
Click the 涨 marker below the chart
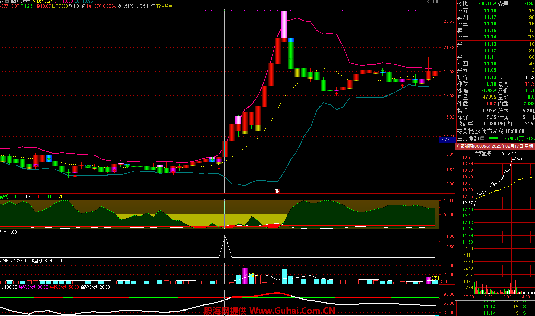click(277, 191)
